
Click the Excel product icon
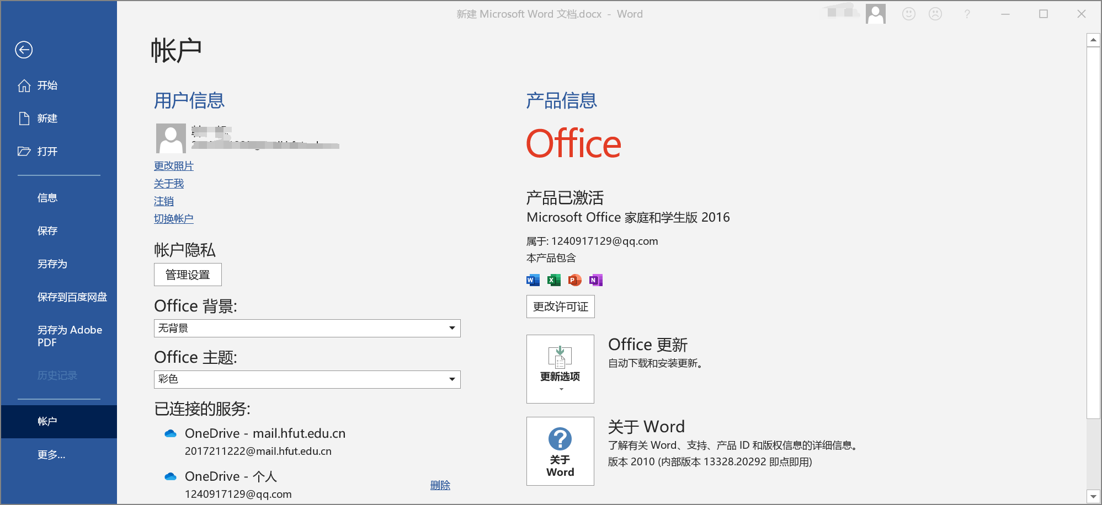554,280
